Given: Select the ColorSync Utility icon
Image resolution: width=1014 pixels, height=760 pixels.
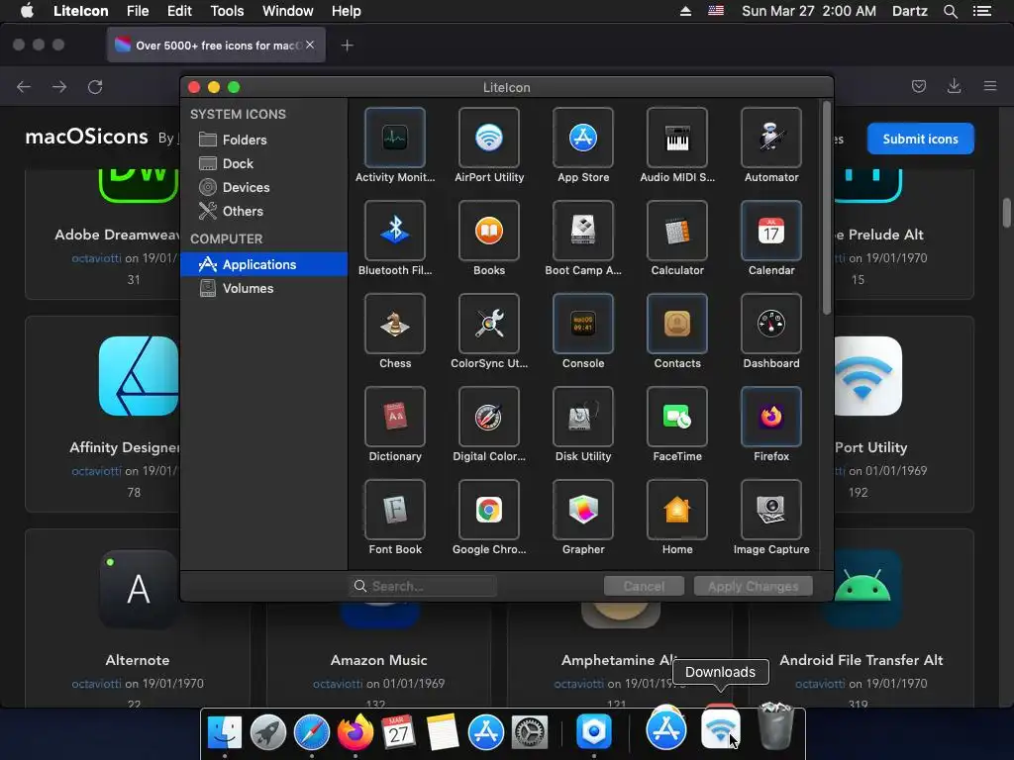Looking at the screenshot, I should pos(489,324).
